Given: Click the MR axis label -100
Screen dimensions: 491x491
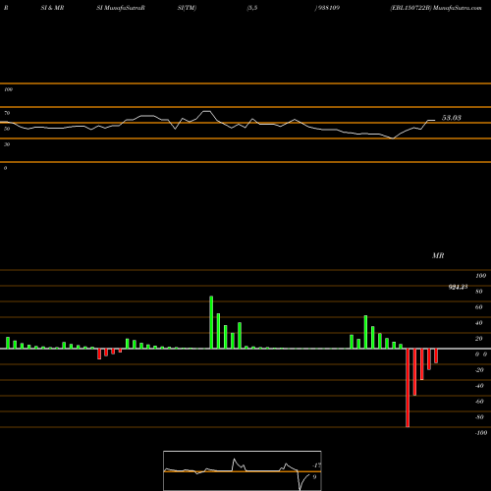Looking at the screenshot, I should pyautogui.click(x=481, y=433).
